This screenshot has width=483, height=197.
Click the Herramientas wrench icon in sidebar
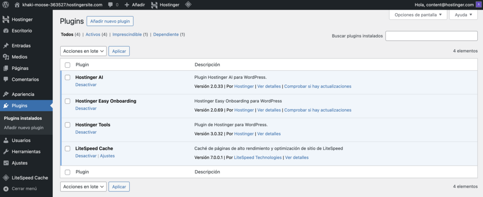pos(6,152)
